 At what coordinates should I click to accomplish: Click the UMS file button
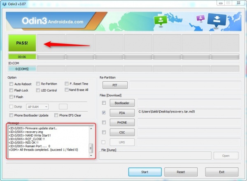coord(122,142)
